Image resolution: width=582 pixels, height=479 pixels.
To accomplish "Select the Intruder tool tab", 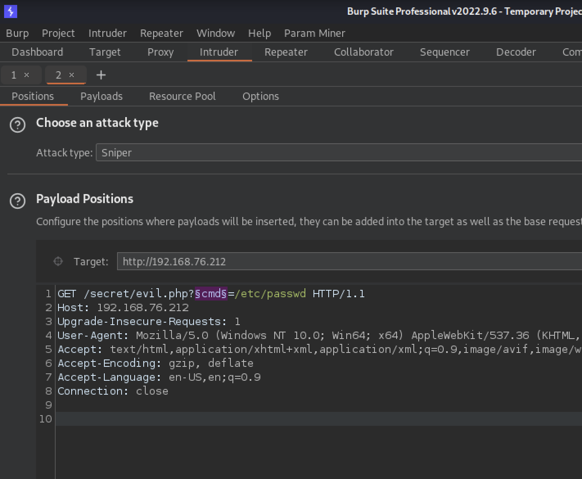I will click(x=219, y=52).
